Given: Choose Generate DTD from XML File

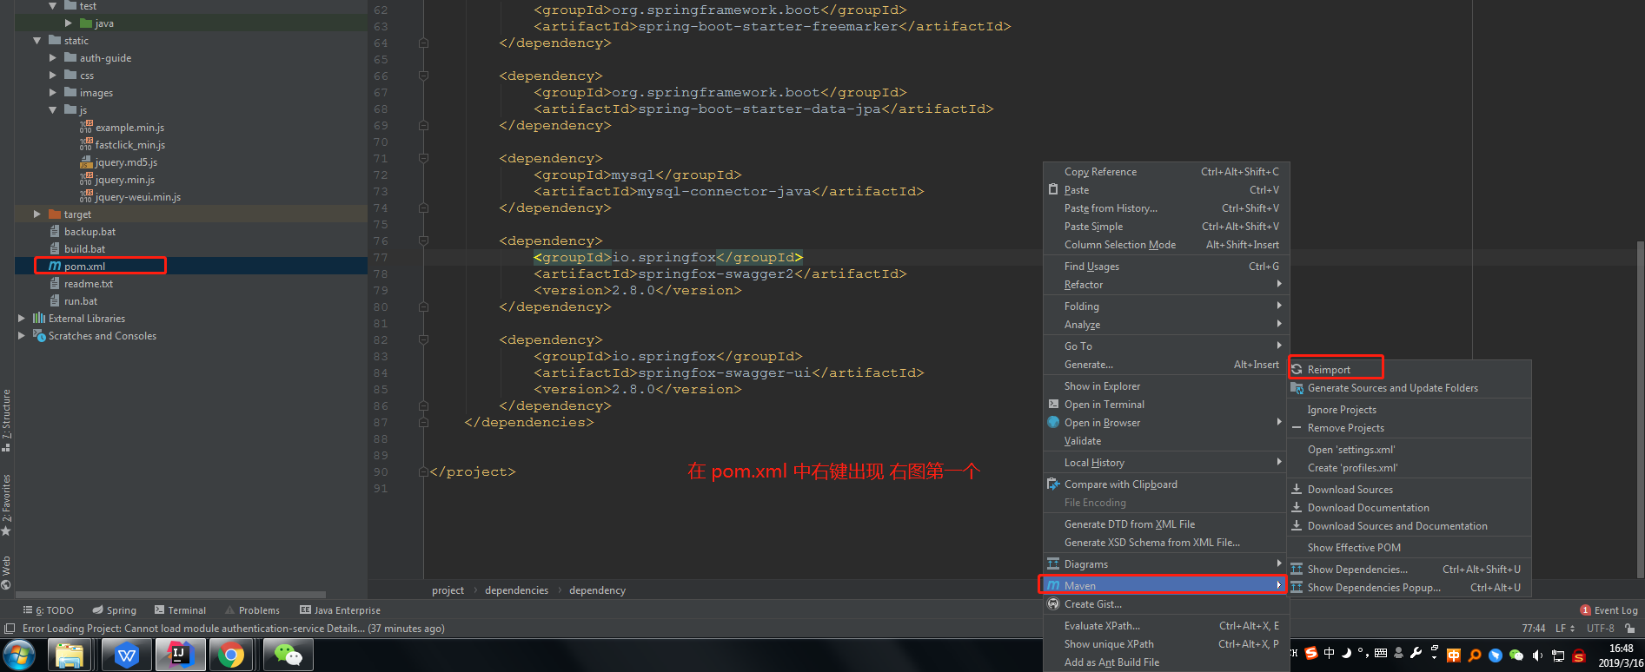Looking at the screenshot, I should tap(1166, 524).
